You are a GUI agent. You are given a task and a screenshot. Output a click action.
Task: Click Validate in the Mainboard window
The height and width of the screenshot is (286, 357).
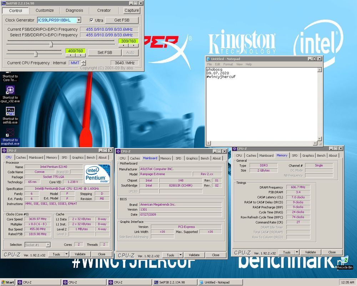(x=194, y=255)
